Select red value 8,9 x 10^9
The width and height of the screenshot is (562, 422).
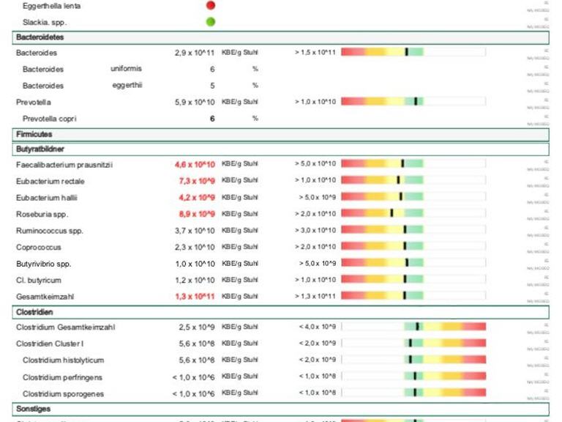point(197,214)
